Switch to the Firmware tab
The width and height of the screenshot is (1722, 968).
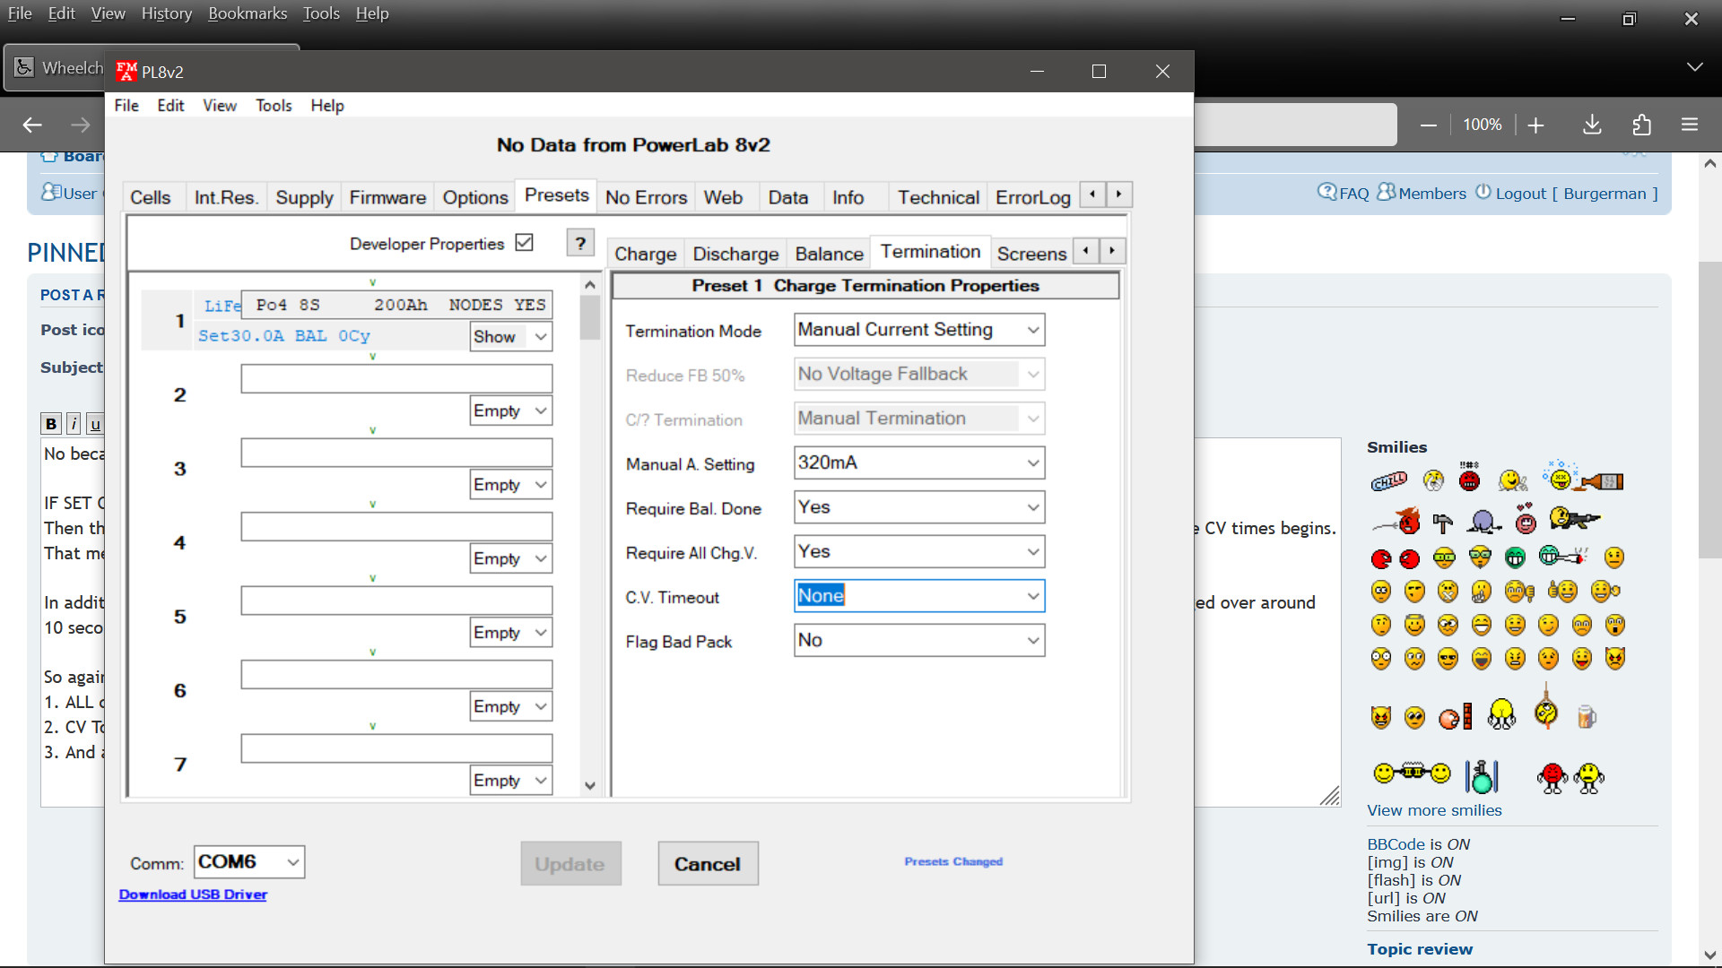tap(387, 197)
